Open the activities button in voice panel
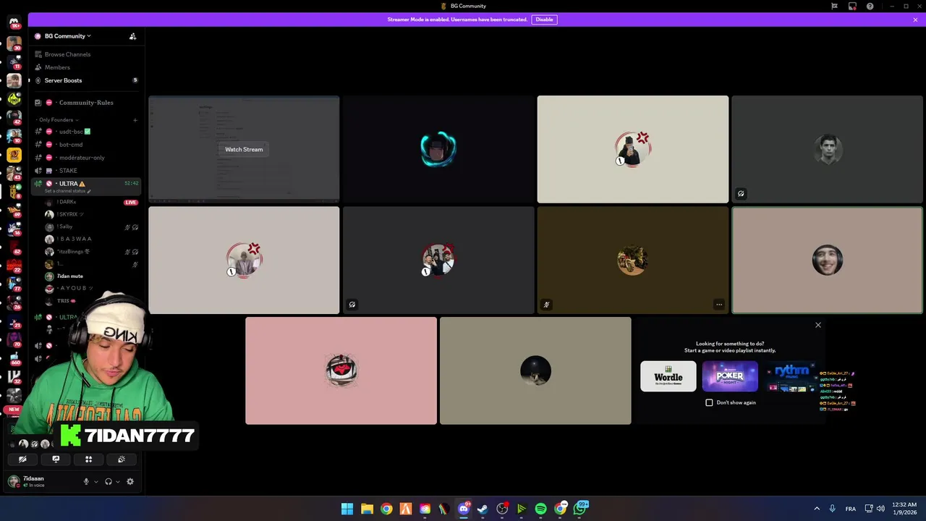 click(x=88, y=459)
